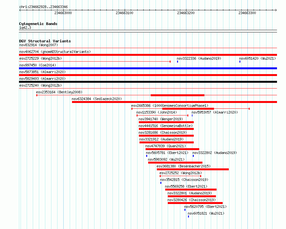The width and height of the screenshot is (286, 229).
Task: Click the red bar under nsv5983092
Action: coord(175,163)
